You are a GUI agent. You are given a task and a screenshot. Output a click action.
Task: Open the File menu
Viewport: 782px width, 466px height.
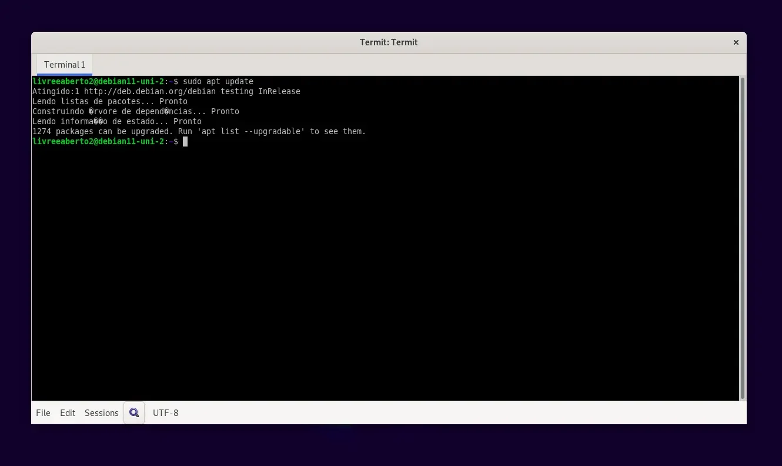pyautogui.click(x=43, y=413)
